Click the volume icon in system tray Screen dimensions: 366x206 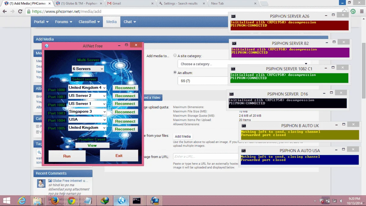[x=341, y=201]
